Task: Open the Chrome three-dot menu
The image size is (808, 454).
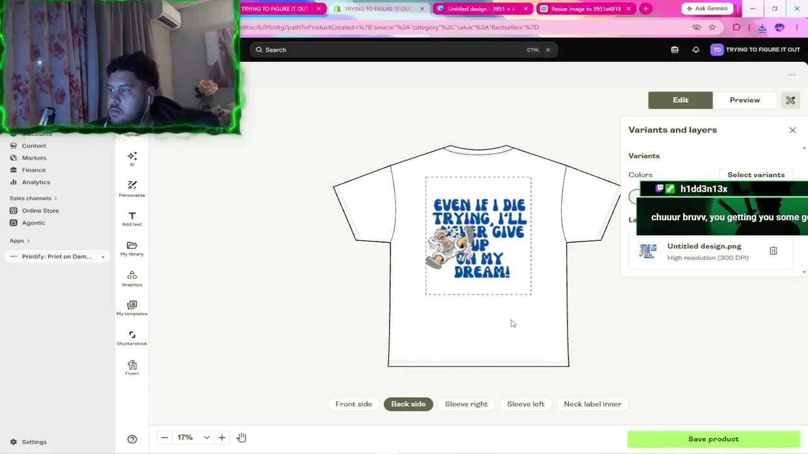Action: [797, 27]
